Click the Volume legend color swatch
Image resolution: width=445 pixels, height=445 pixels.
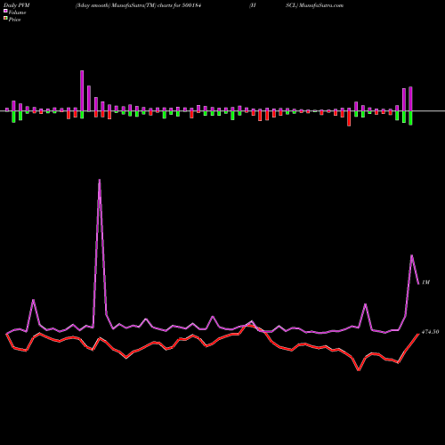5,11
